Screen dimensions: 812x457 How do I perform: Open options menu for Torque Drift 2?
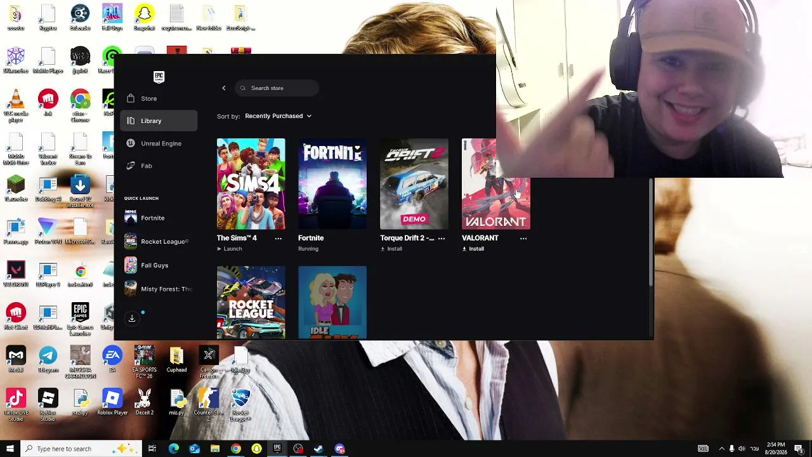[x=442, y=238]
